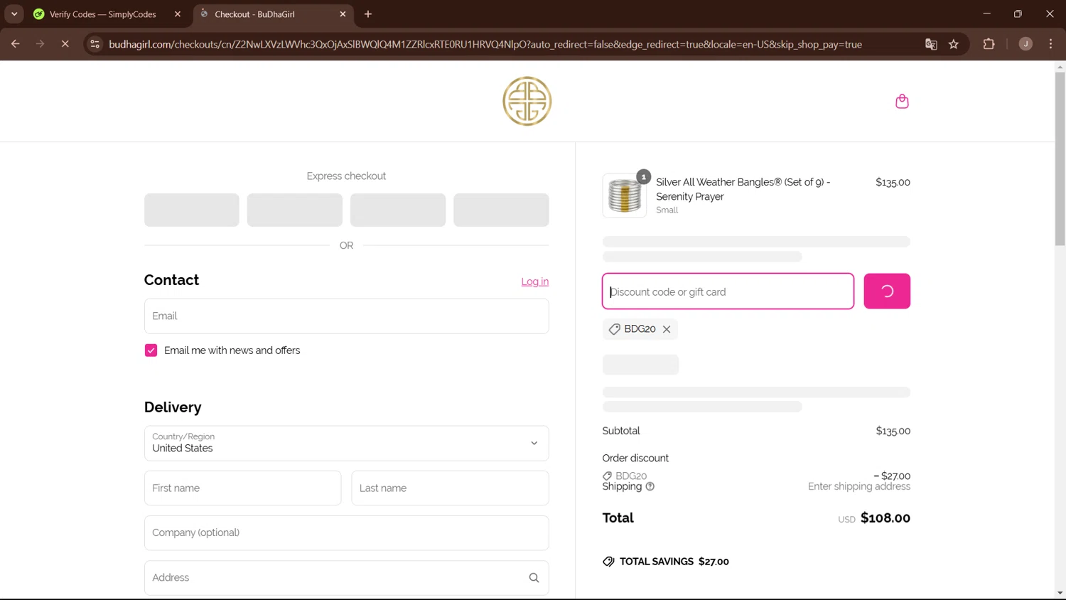Close the Verify Codes SimplyCodes tab

click(x=178, y=14)
